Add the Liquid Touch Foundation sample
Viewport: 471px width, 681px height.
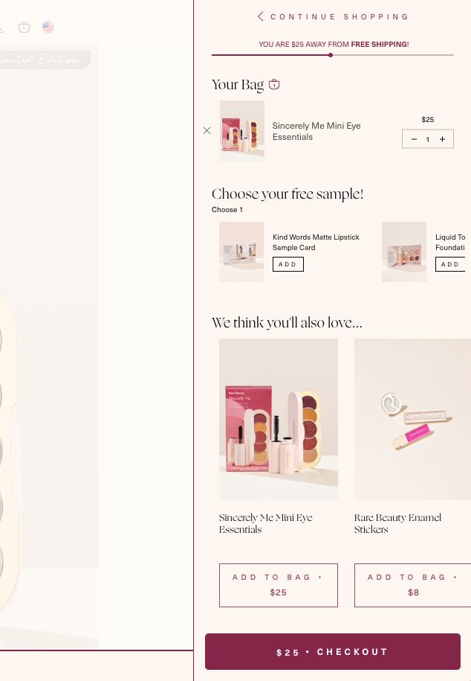point(450,264)
